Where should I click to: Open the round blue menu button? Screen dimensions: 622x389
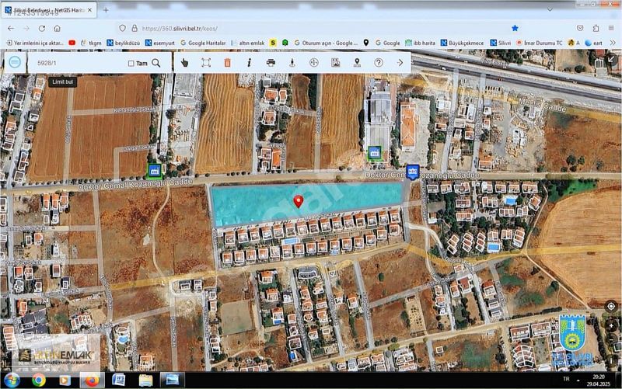click(14, 62)
